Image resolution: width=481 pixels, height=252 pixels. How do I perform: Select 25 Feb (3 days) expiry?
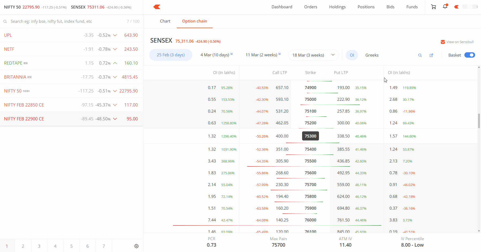click(171, 55)
